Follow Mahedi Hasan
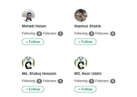Viewport: 137px width, 97px height. pyautogui.click(x=33, y=42)
